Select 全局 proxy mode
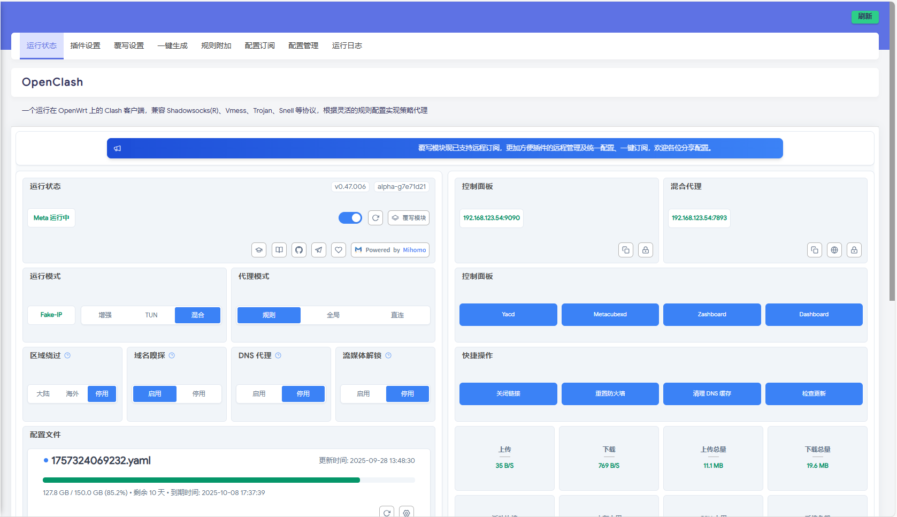Image resolution: width=897 pixels, height=517 pixels. pos(333,315)
